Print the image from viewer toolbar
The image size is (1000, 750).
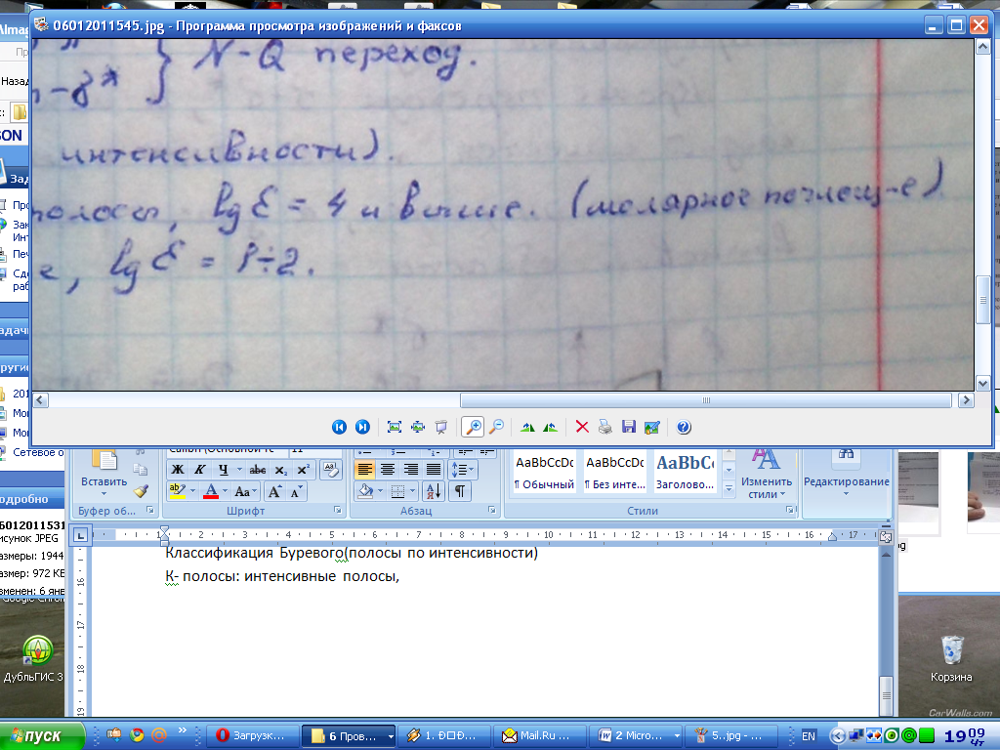605,428
